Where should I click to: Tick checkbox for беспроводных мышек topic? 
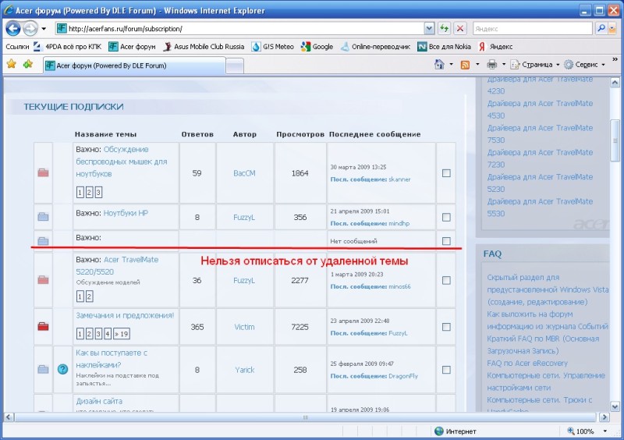(446, 173)
